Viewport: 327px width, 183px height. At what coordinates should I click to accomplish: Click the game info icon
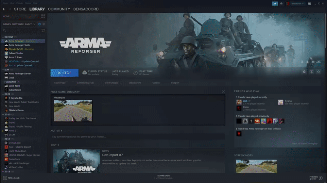coord(311,72)
